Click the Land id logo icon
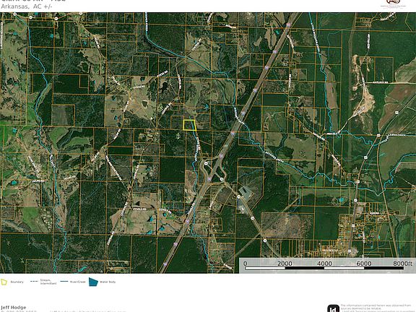Screen dimensions: 416x312 [333, 308]
